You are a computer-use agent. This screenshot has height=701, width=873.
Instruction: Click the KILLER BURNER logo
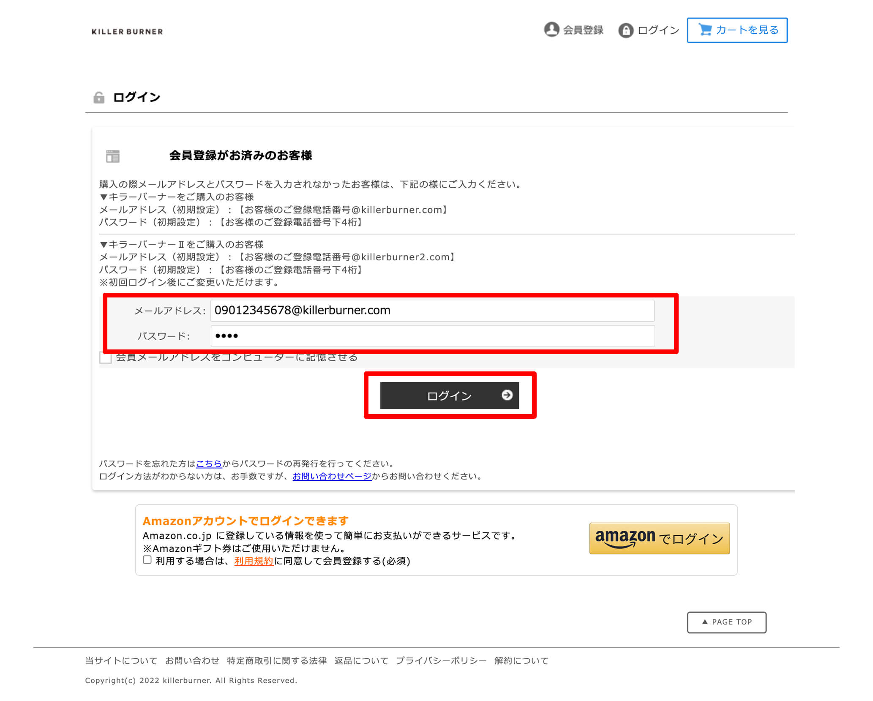(127, 32)
